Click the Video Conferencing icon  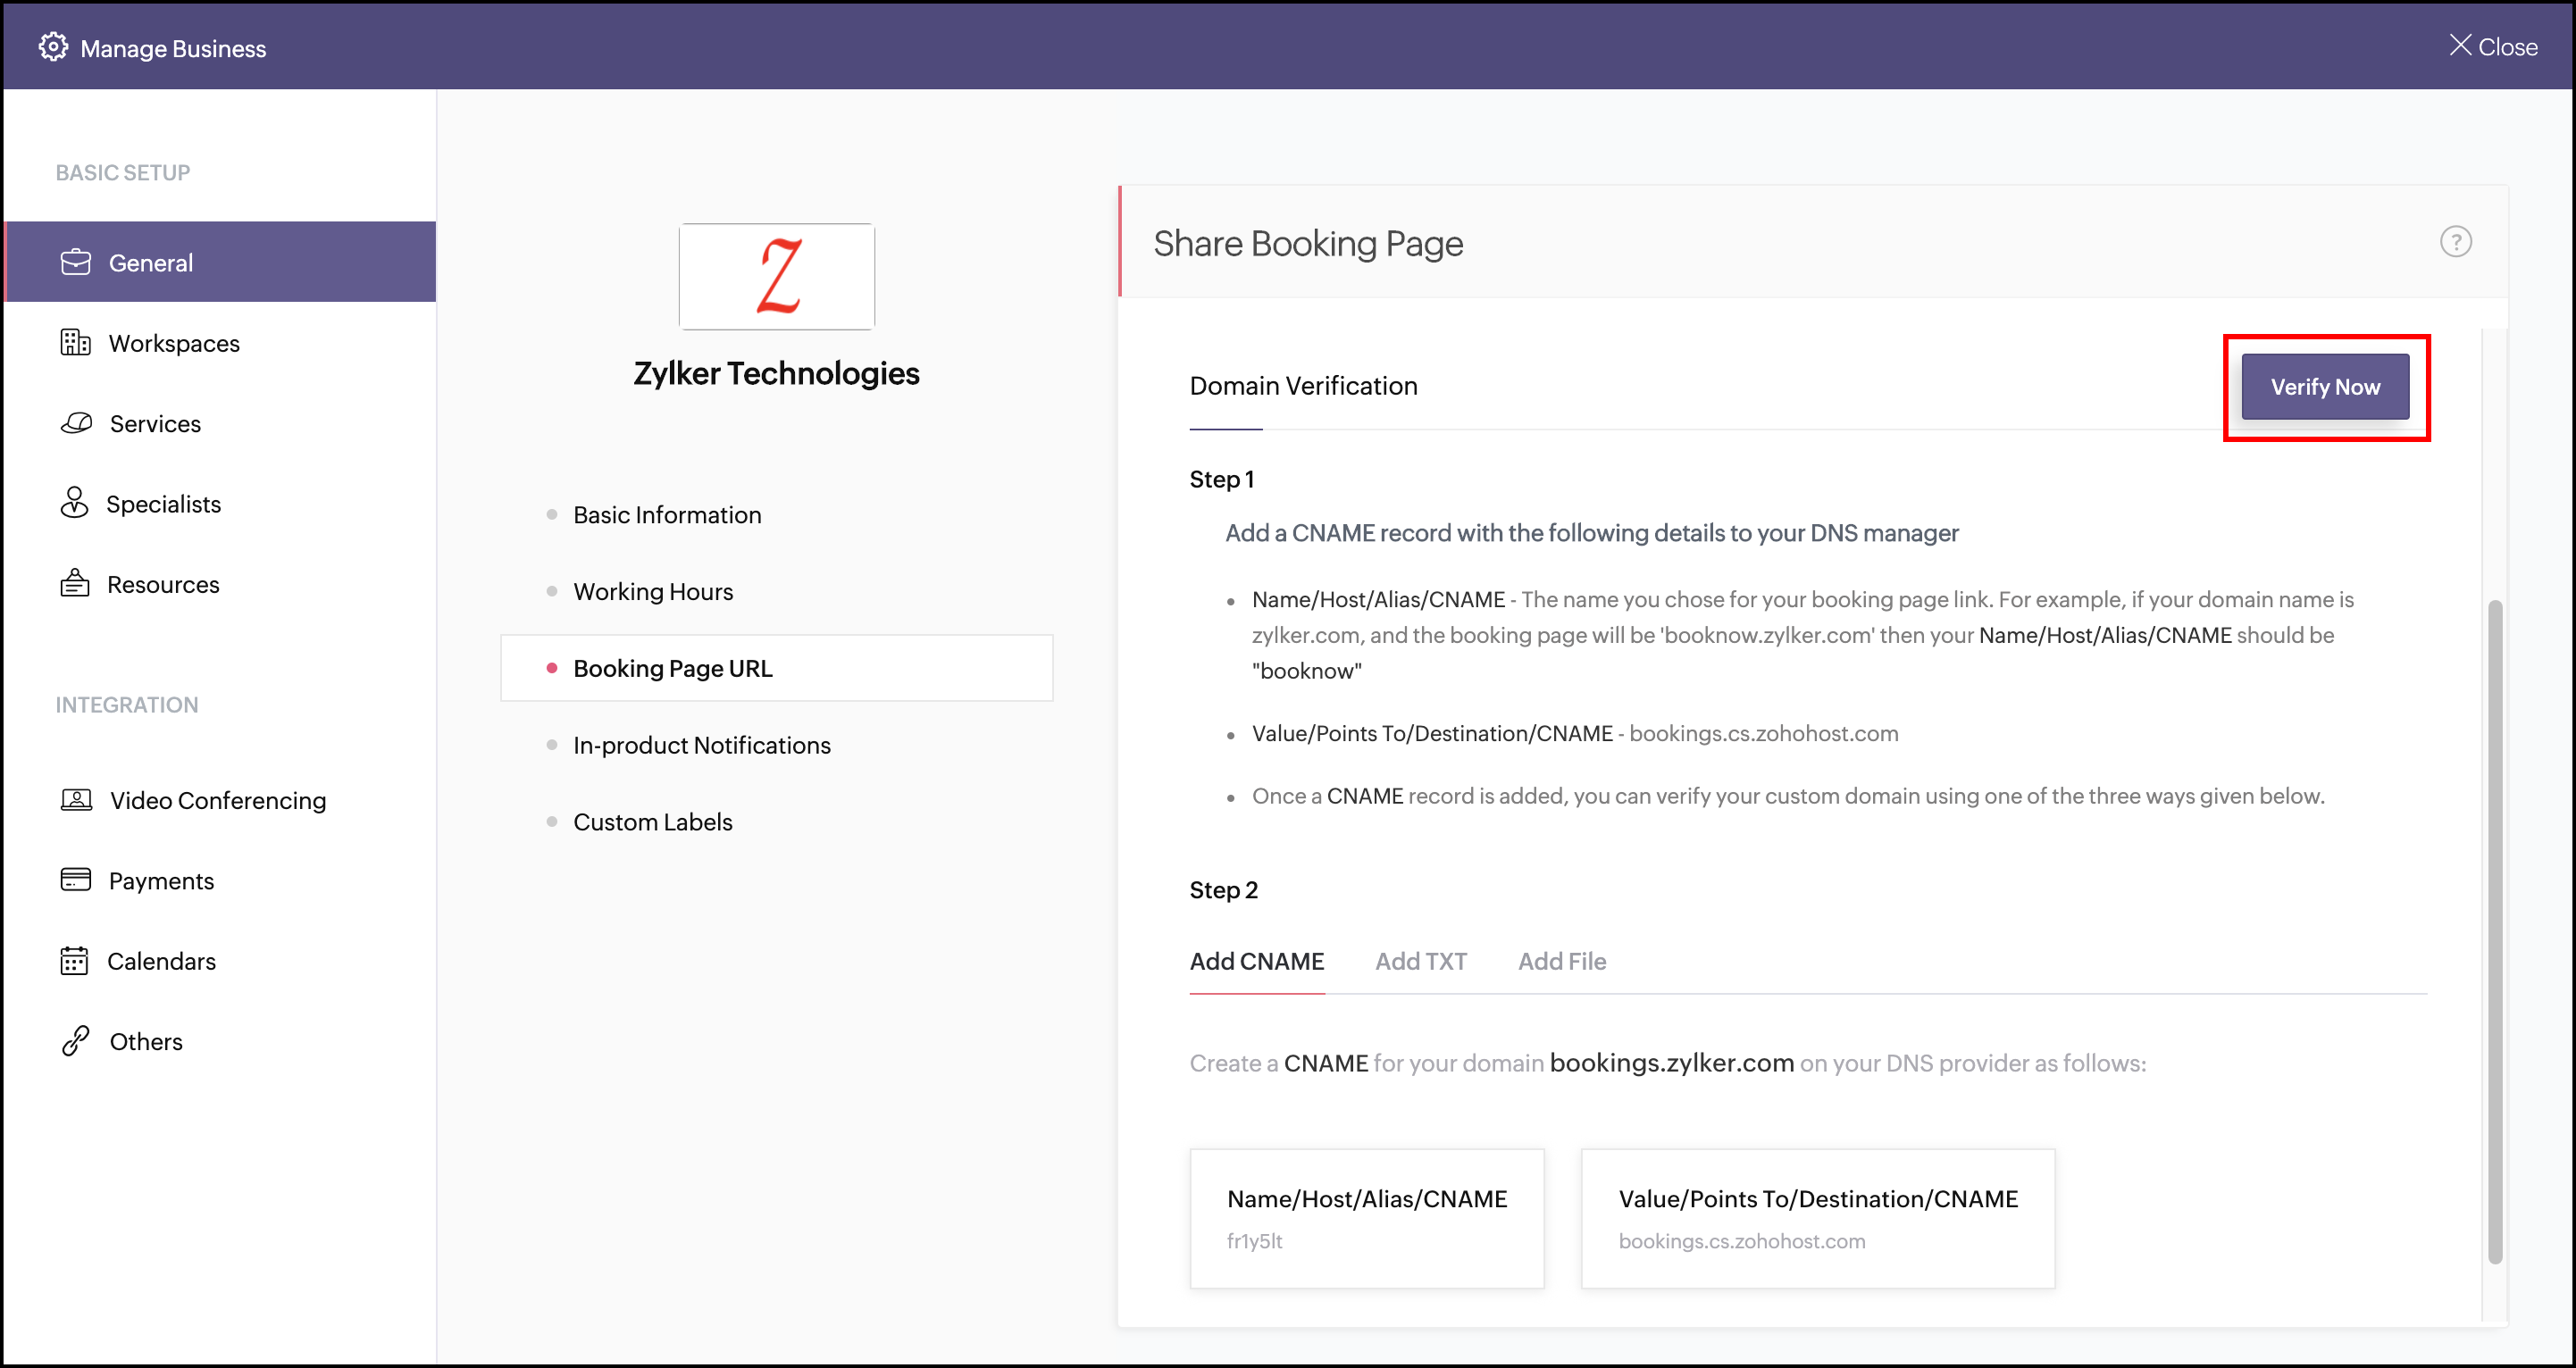point(76,800)
